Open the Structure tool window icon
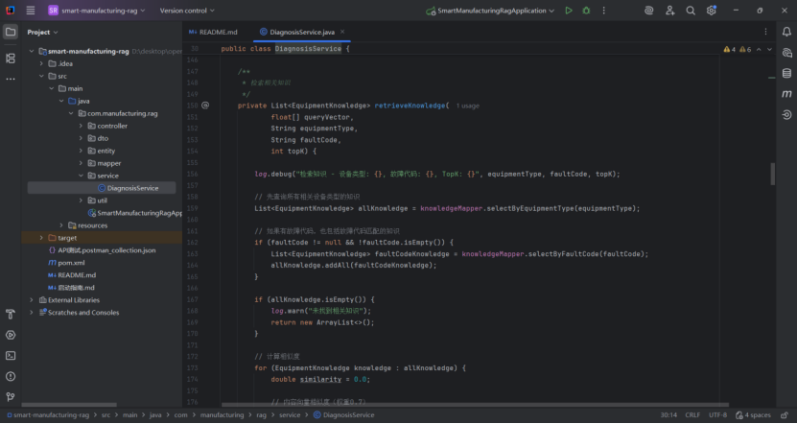This screenshot has height=424, width=797. 11,59
